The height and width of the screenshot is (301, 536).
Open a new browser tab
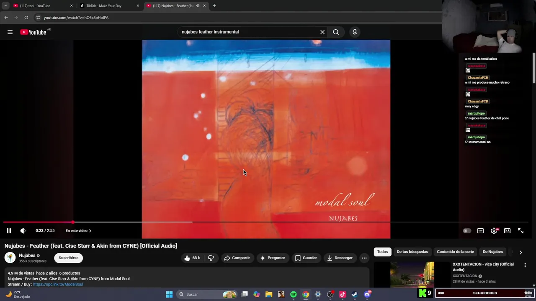click(214, 6)
